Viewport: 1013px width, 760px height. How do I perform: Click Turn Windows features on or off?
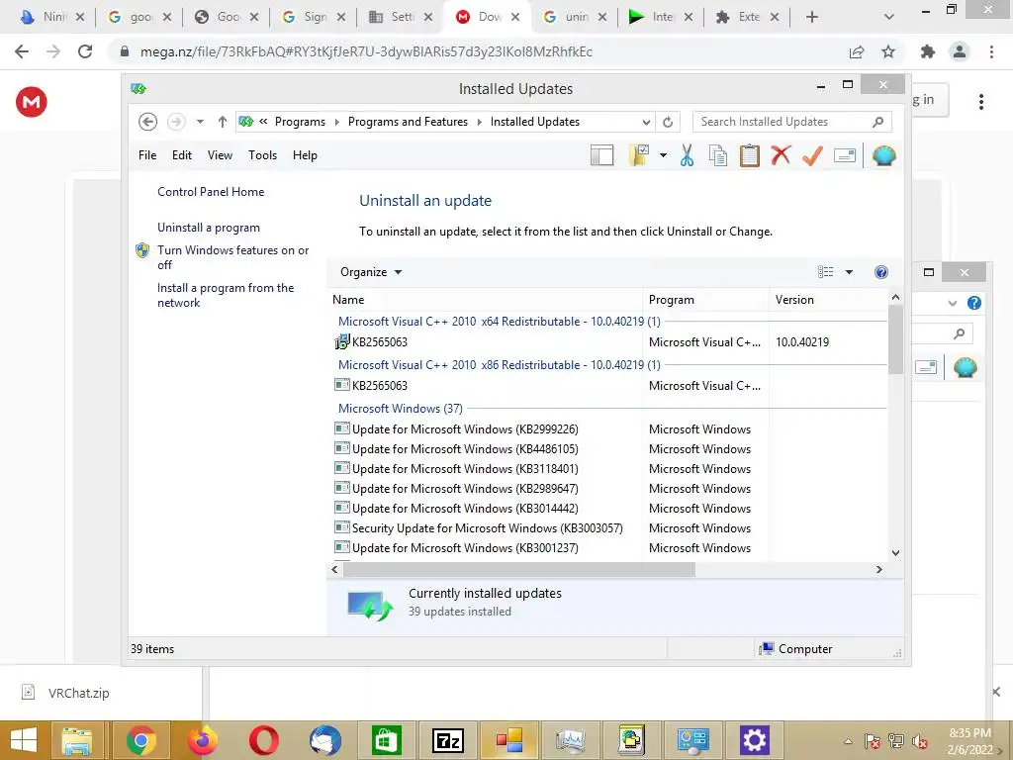232,257
